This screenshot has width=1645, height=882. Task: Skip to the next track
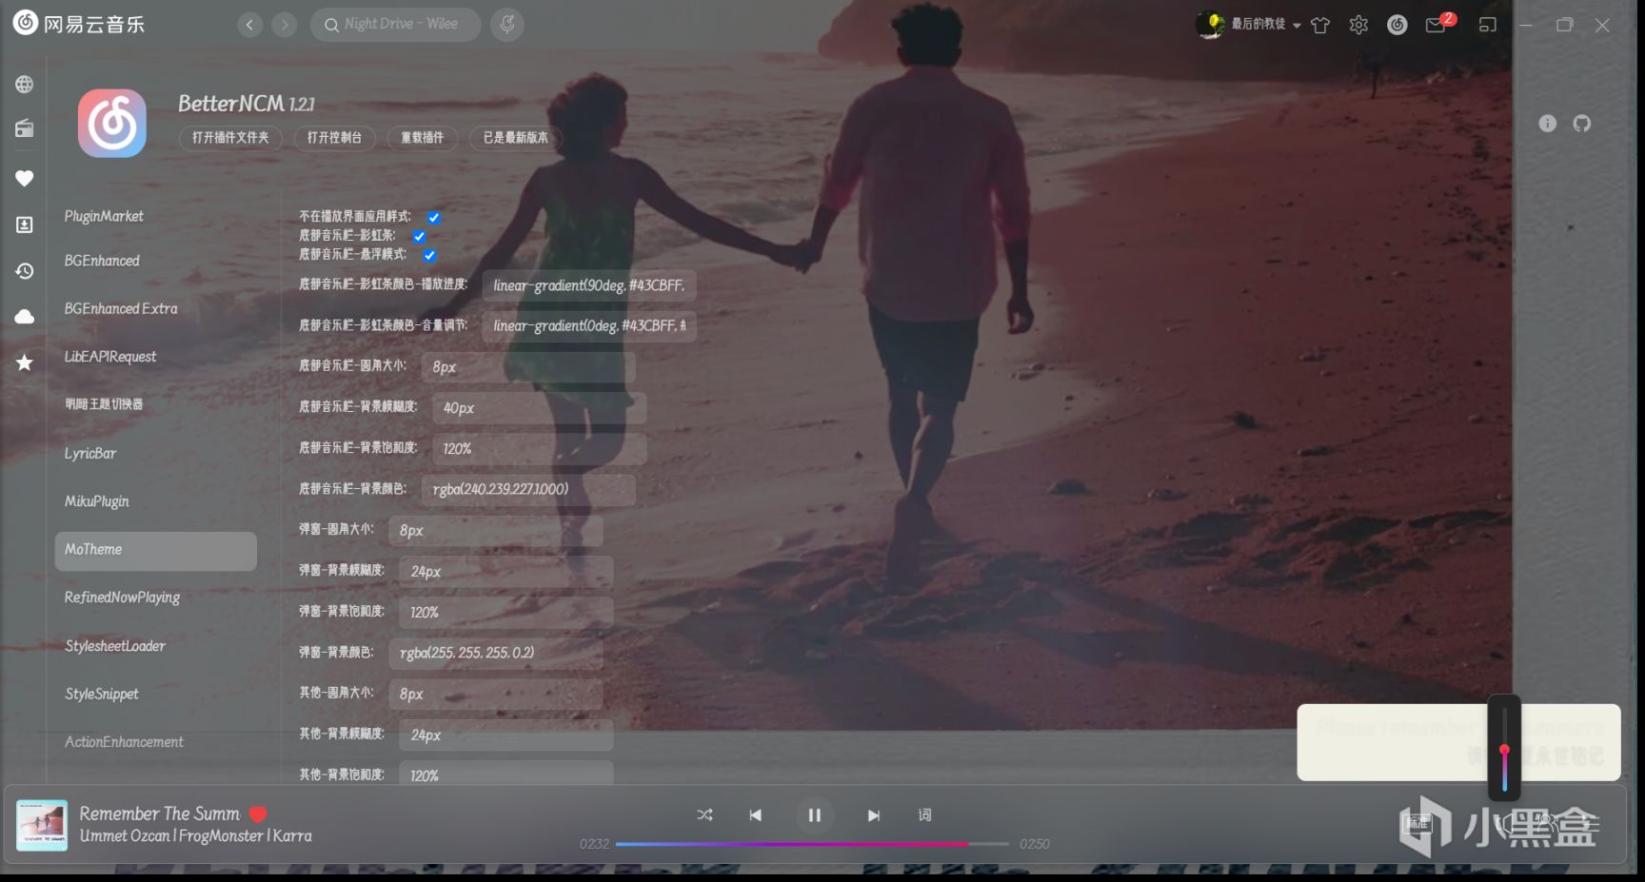coord(874,815)
